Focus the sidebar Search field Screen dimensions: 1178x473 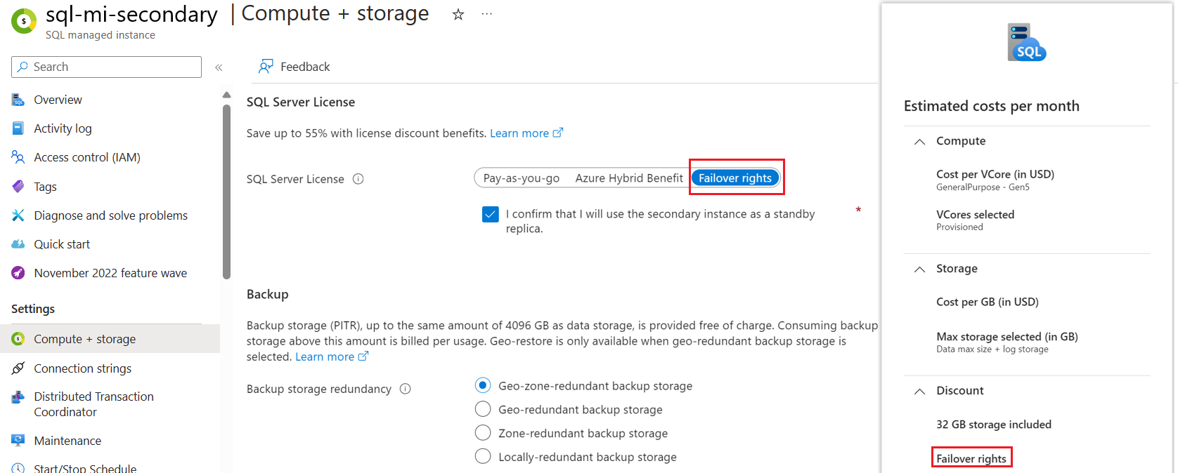[106, 67]
